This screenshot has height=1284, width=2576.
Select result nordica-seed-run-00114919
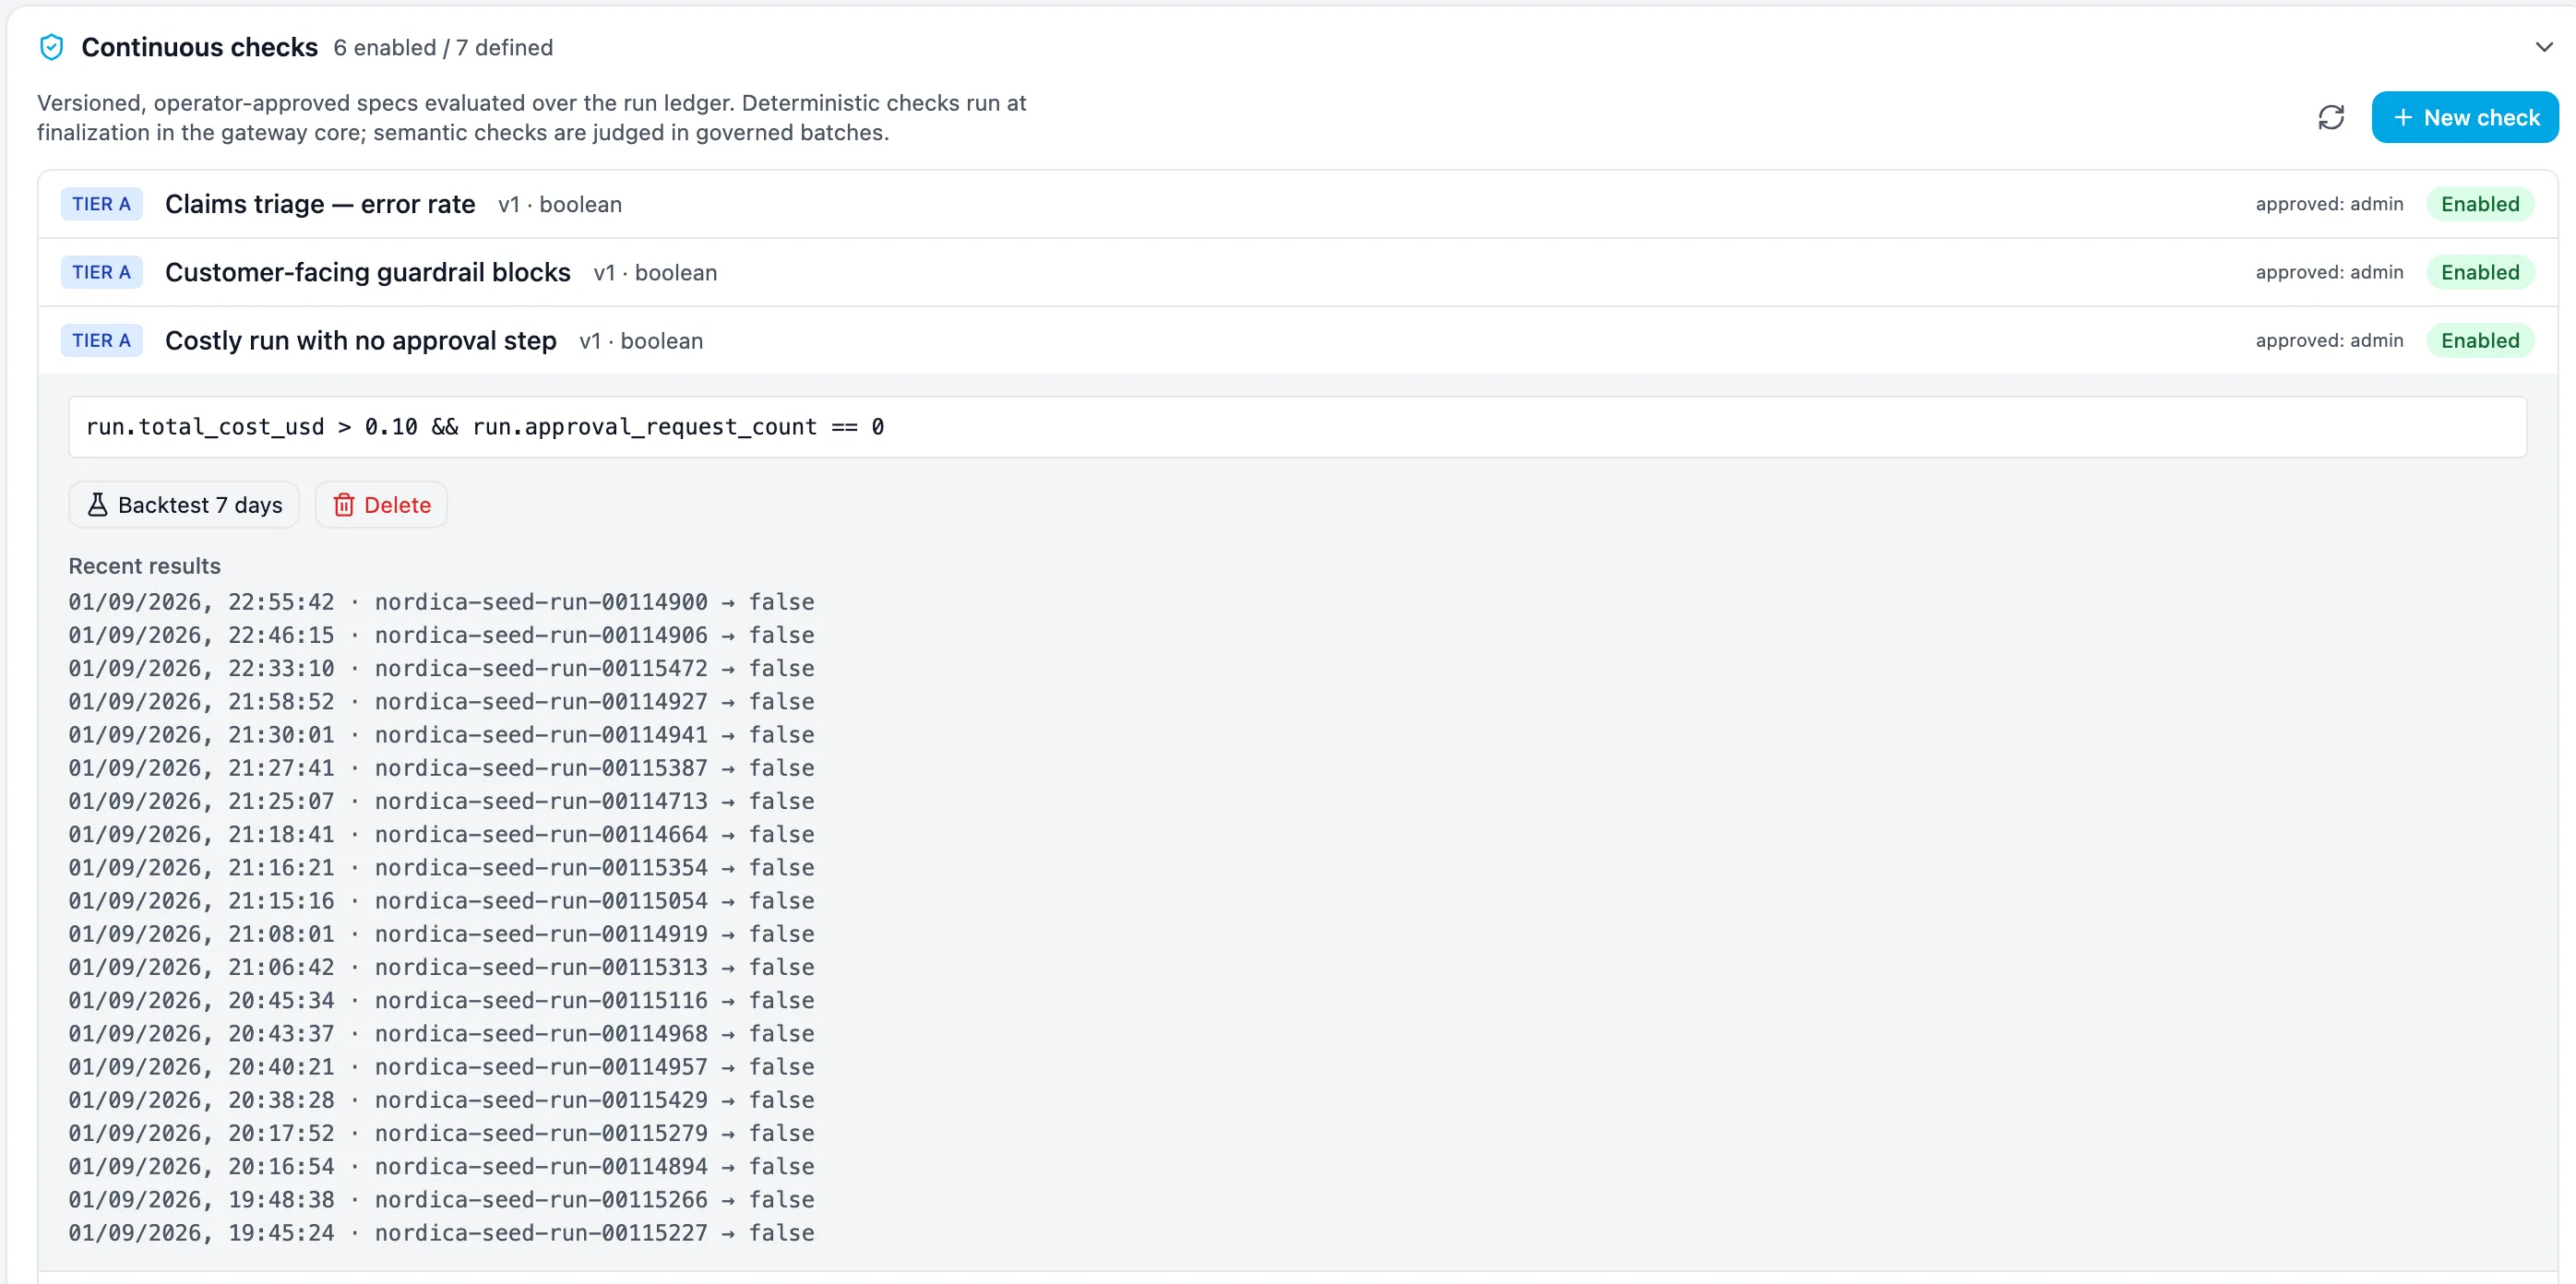(x=441, y=934)
